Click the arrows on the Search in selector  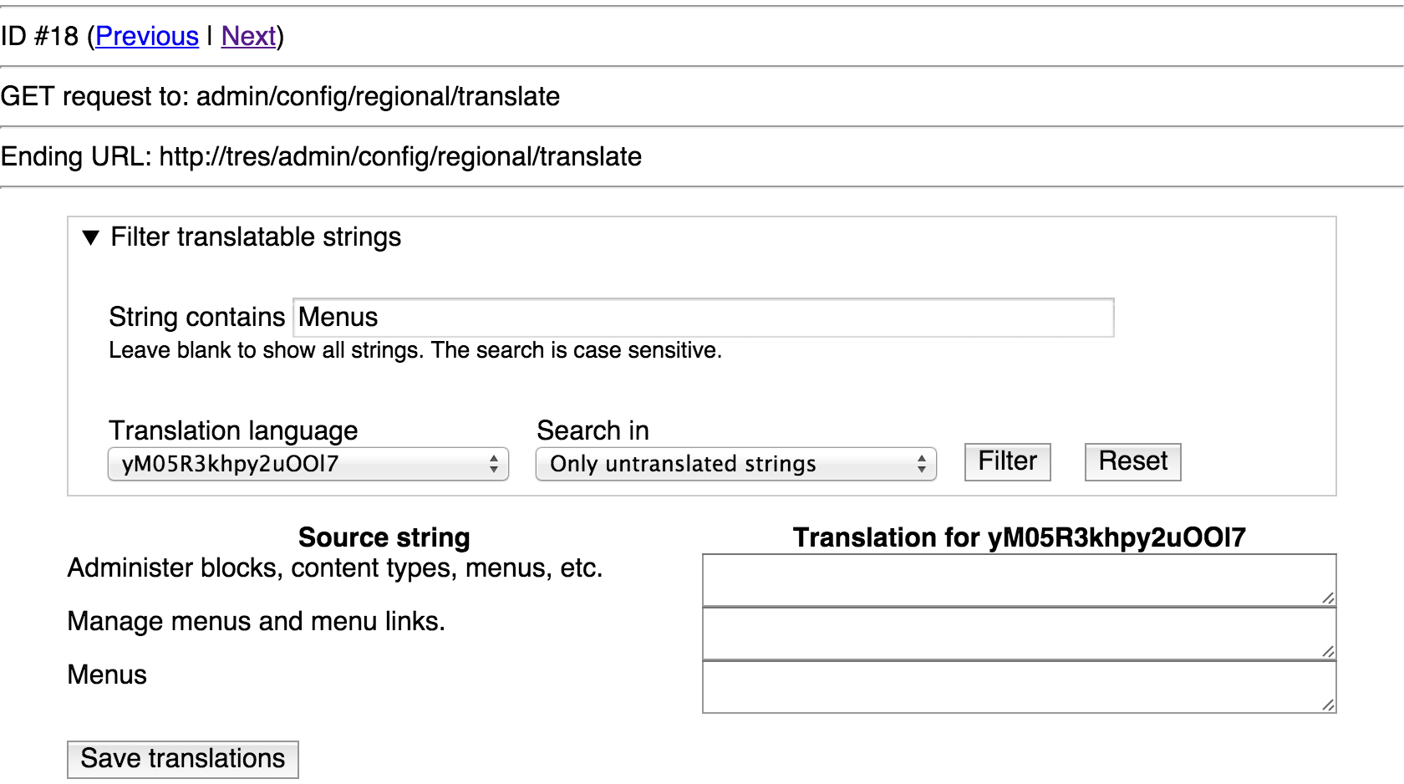(x=922, y=464)
